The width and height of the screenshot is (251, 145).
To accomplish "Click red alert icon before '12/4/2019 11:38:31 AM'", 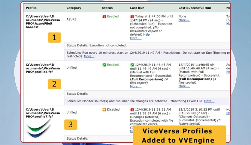I will coord(132,110).
